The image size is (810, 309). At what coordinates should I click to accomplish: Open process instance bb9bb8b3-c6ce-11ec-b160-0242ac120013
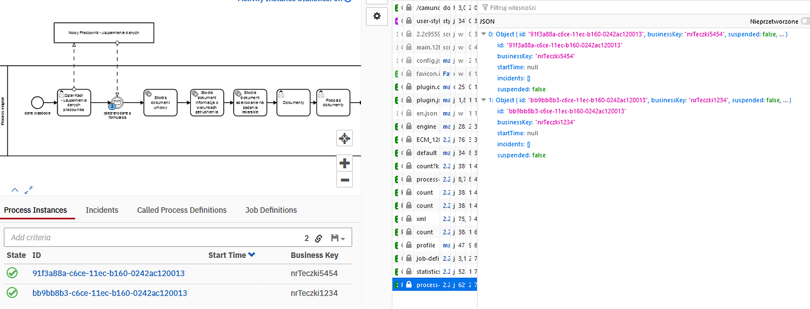[x=109, y=293]
